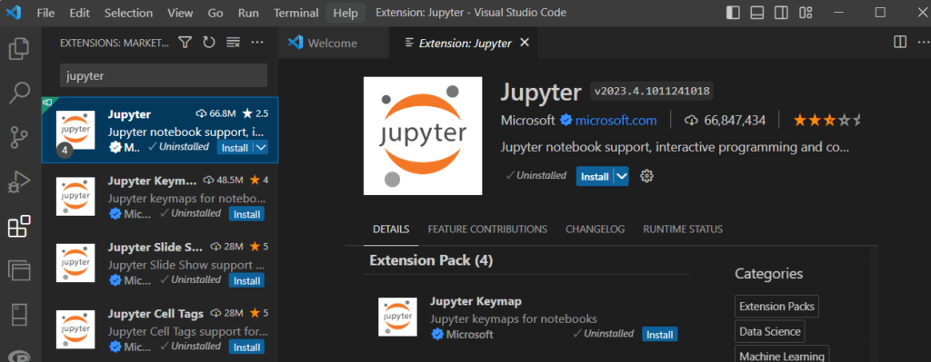Open the Go menu
This screenshot has height=362, width=931.
(215, 13)
